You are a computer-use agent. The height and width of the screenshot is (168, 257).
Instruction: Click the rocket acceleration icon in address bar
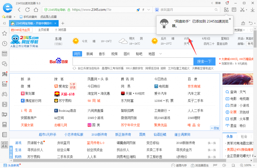pyautogui.click(x=138, y=10)
